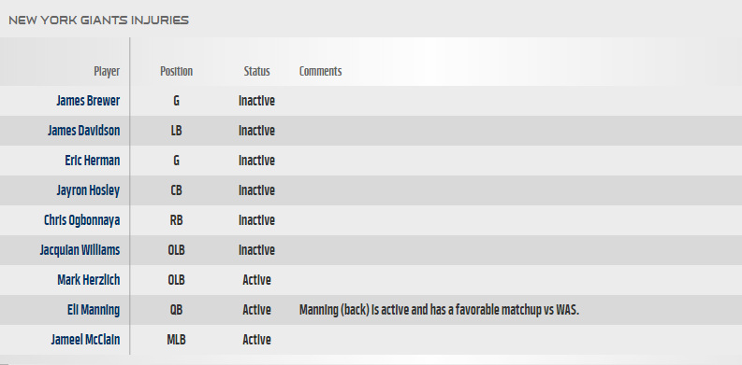The height and width of the screenshot is (365, 742).
Task: Open James Davidson player page
Action: [84, 131]
